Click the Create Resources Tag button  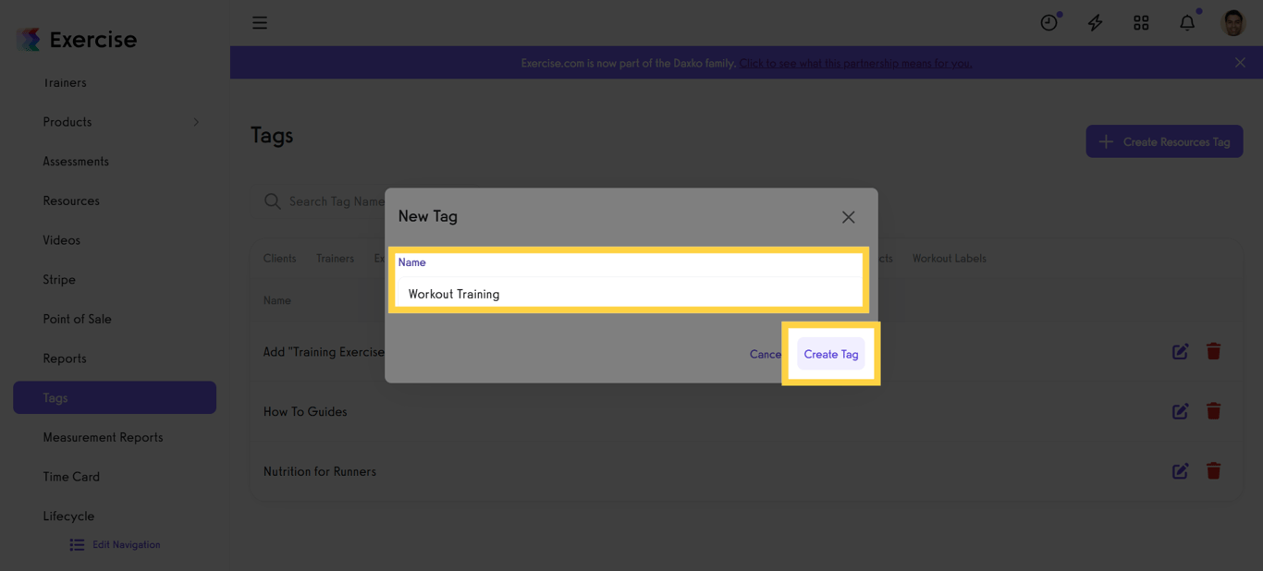[x=1164, y=140]
